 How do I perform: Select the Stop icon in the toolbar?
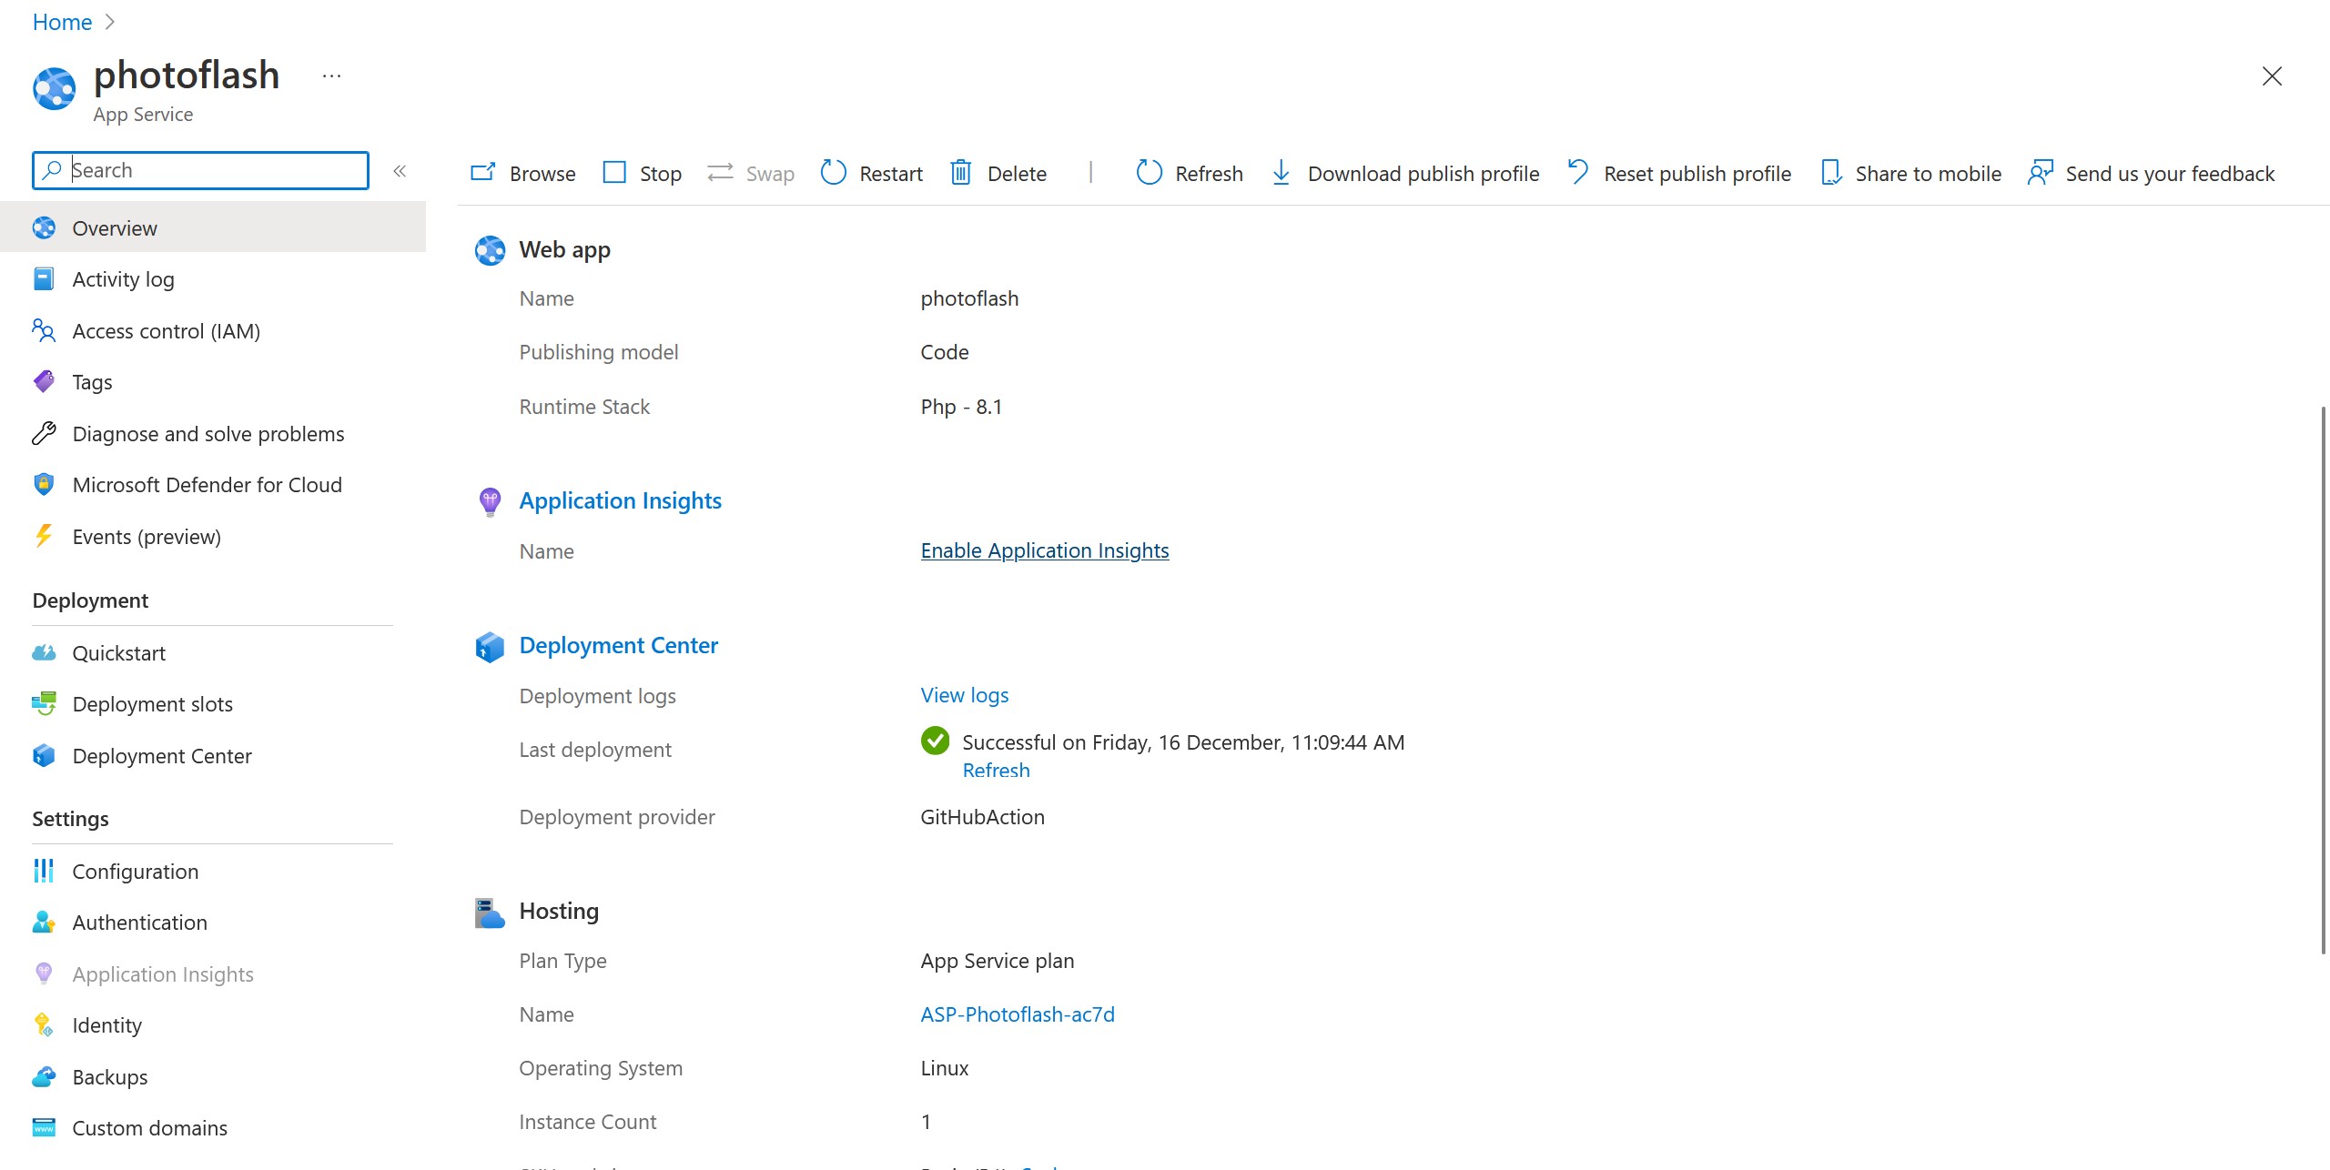tap(615, 172)
